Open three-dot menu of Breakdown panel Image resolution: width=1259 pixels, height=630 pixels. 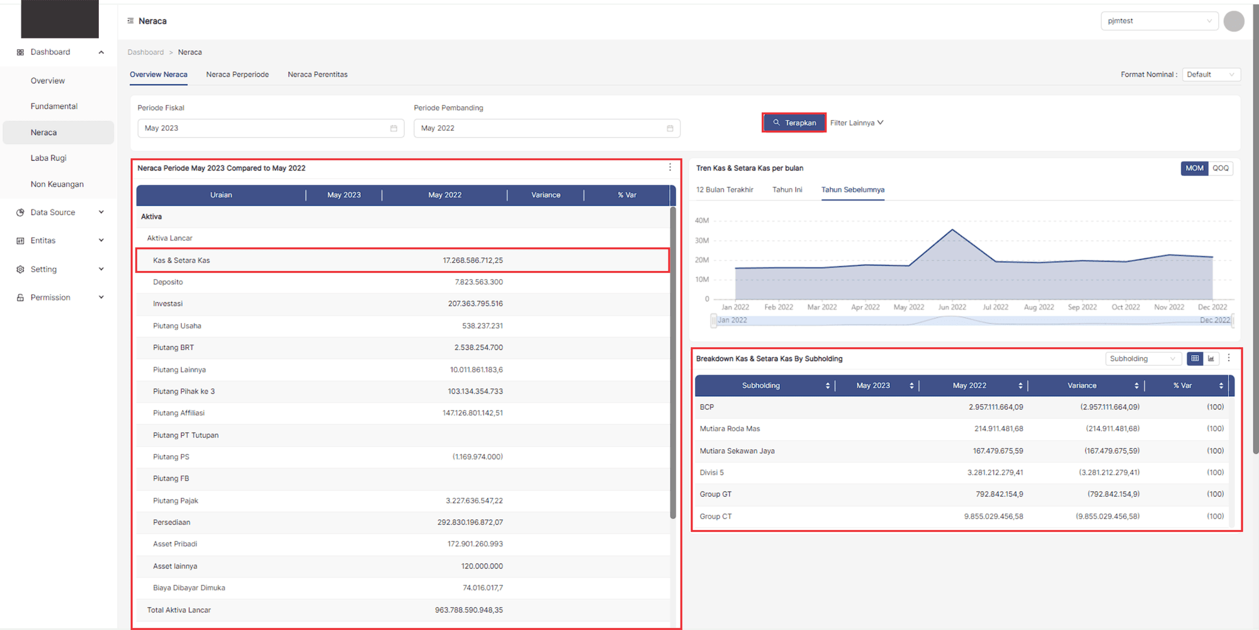(1228, 358)
